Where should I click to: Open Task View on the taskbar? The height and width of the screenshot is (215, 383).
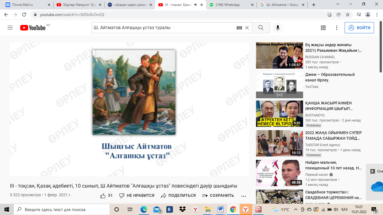pos(130,209)
